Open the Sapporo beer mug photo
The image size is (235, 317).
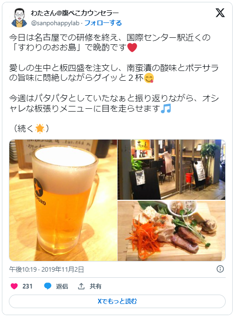click(x=63, y=200)
